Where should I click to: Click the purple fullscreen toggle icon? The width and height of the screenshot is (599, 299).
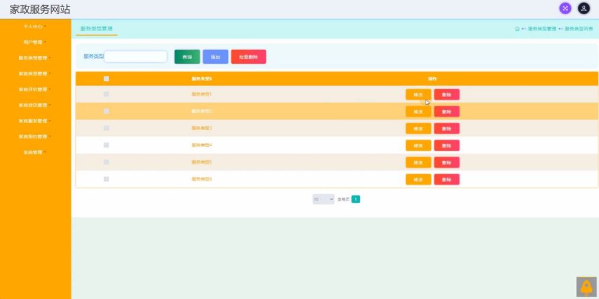tap(565, 8)
